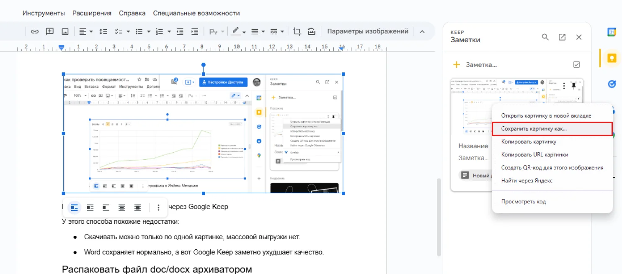The height and width of the screenshot is (274, 622).
Task: Click the replace image icon
Action: point(311,31)
